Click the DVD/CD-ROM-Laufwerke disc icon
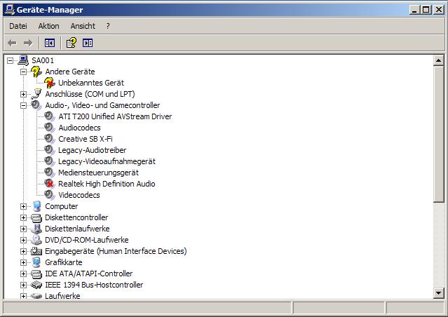 coord(36,240)
